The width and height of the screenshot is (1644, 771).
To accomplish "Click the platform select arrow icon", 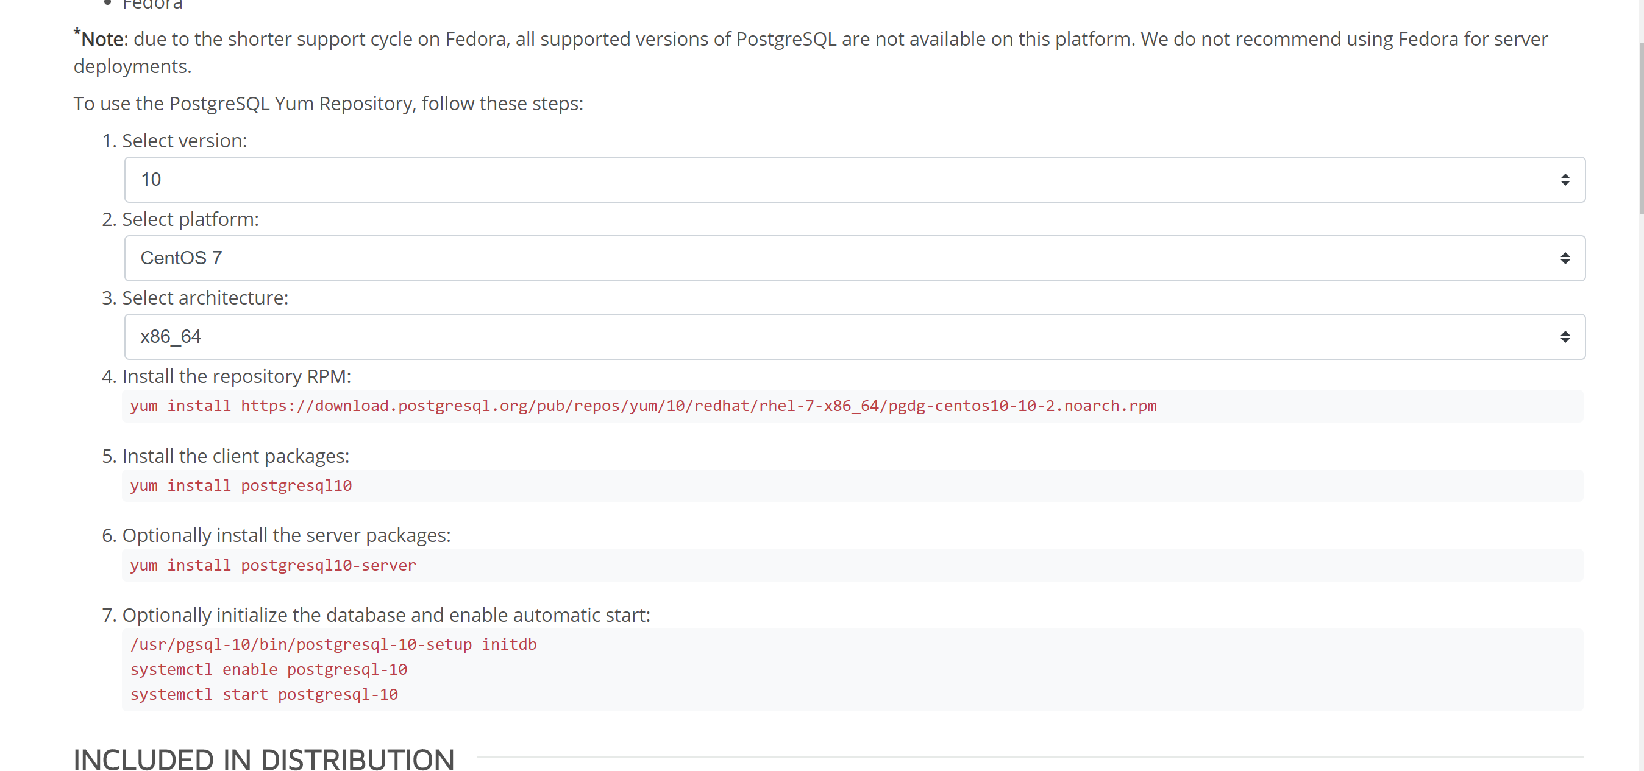I will point(1565,258).
